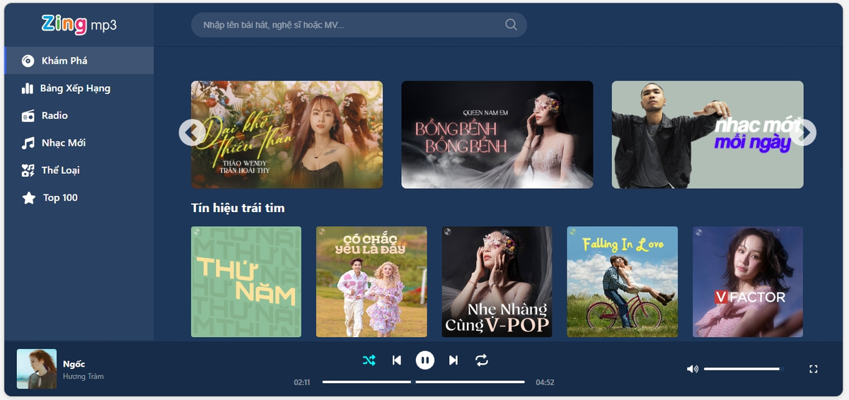Pause the current song

(x=424, y=360)
